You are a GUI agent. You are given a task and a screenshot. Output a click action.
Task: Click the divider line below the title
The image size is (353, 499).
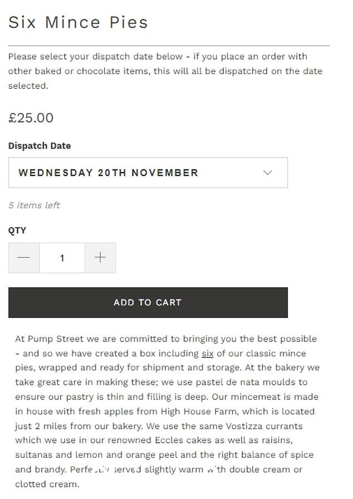169,46
